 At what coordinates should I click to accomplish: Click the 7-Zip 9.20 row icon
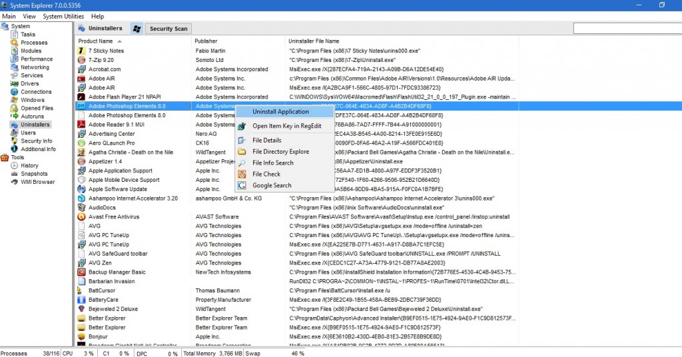click(x=81, y=60)
